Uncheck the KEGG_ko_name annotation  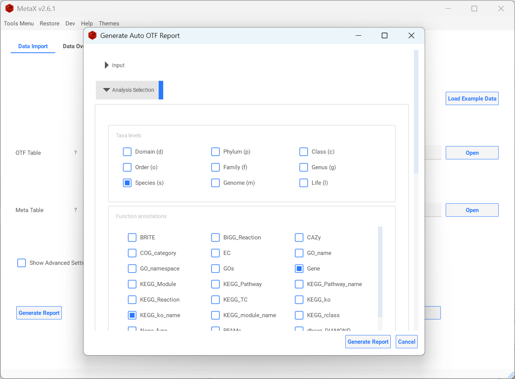point(132,315)
